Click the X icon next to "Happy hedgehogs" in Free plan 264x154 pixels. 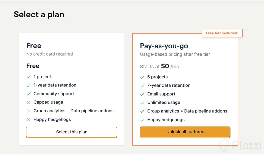pos(28,119)
